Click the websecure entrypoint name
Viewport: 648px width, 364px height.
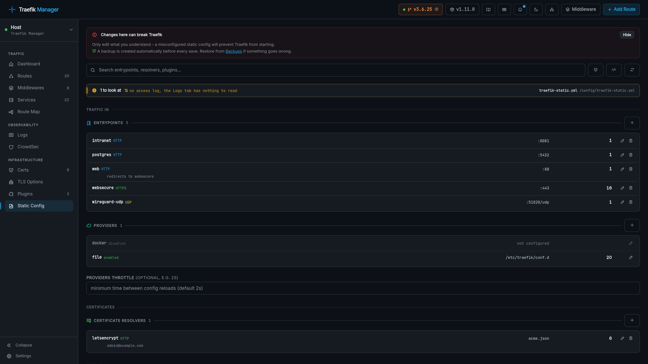[103, 188]
